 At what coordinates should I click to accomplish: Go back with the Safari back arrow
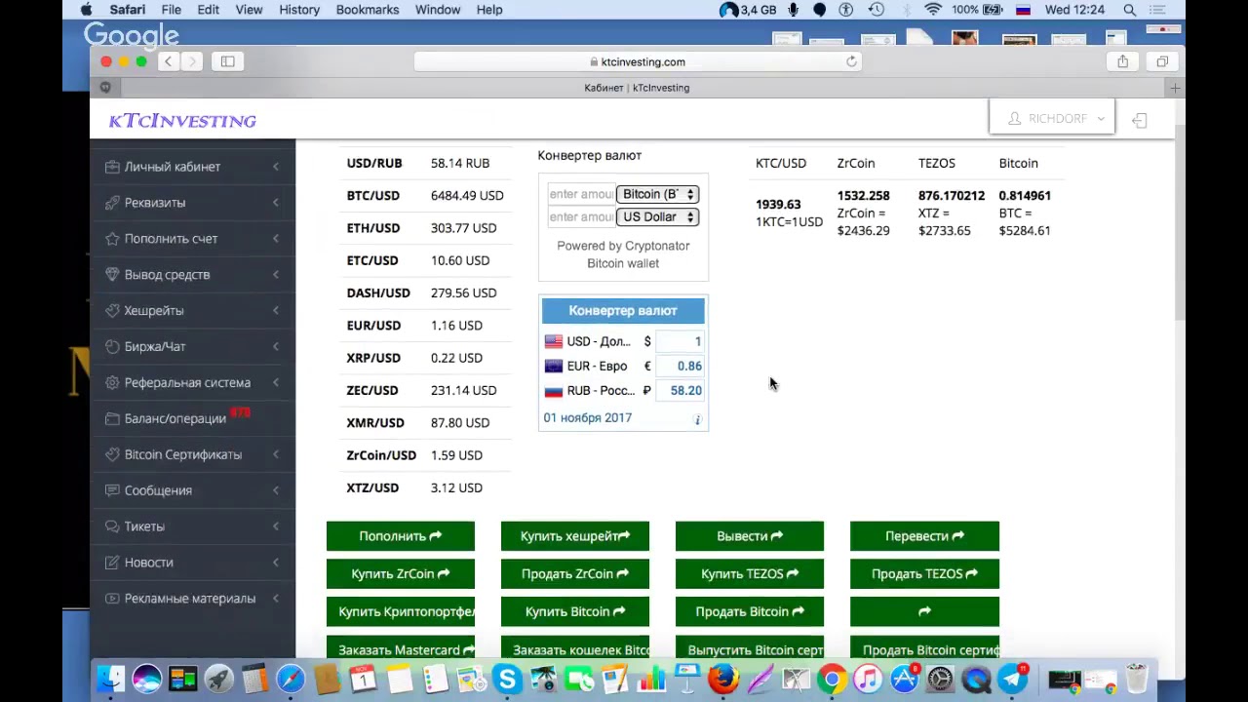tap(168, 61)
